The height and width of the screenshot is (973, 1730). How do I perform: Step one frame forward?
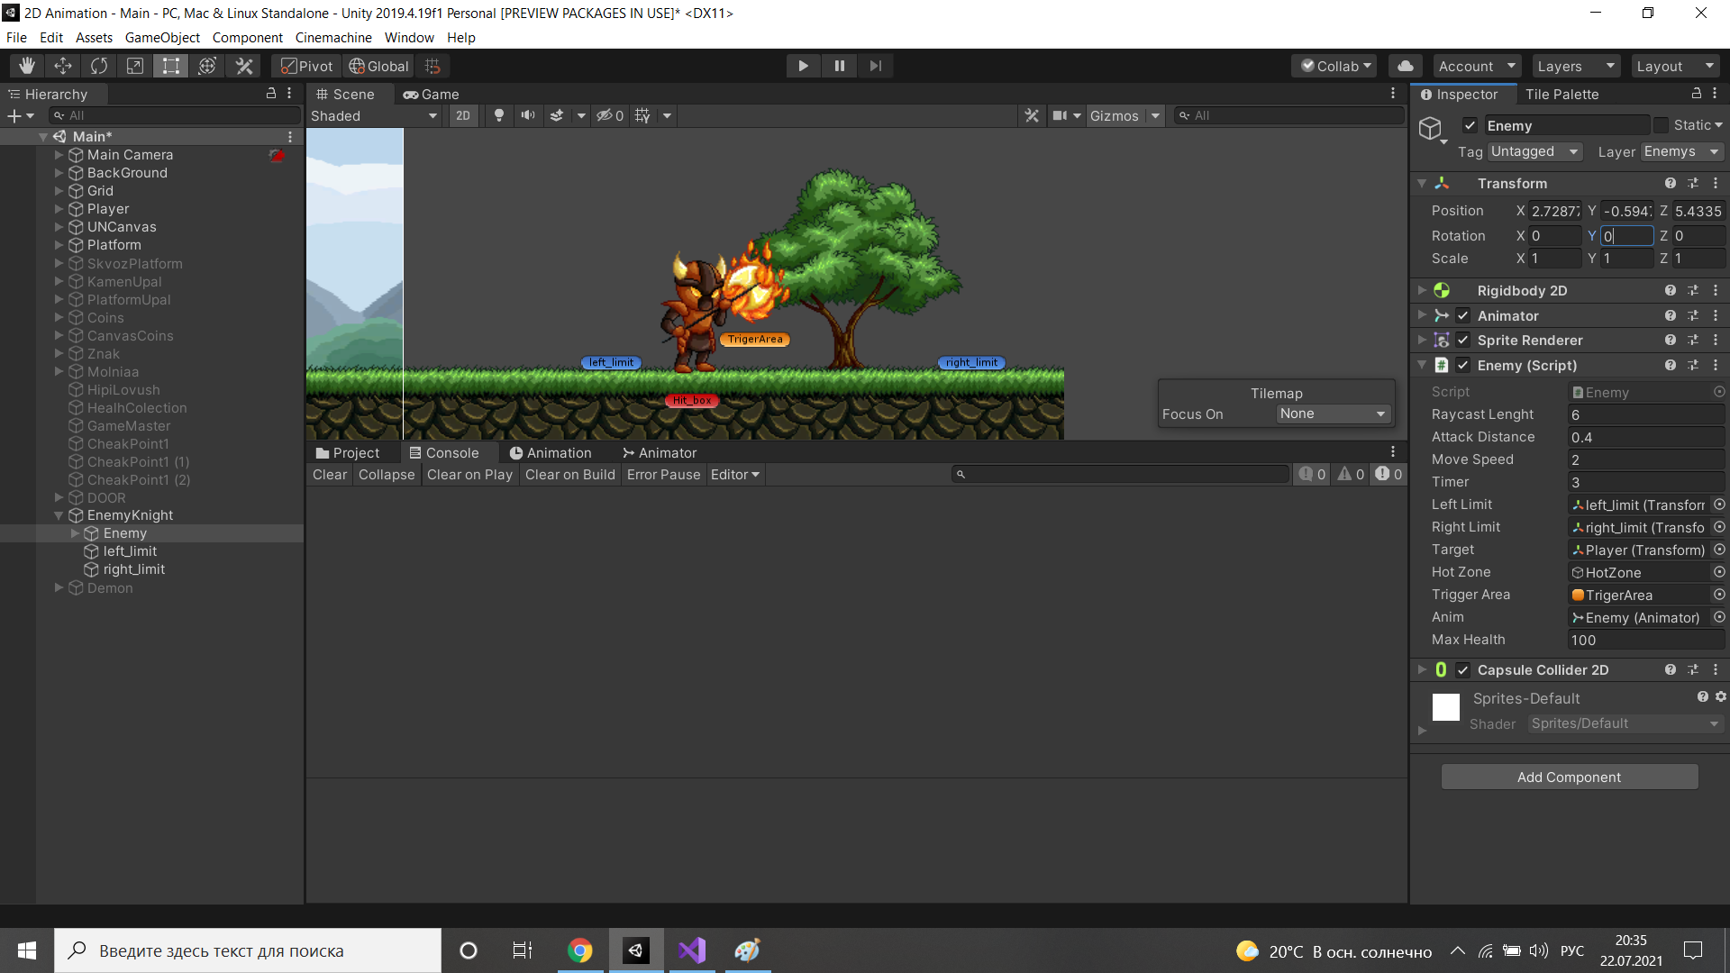point(876,66)
